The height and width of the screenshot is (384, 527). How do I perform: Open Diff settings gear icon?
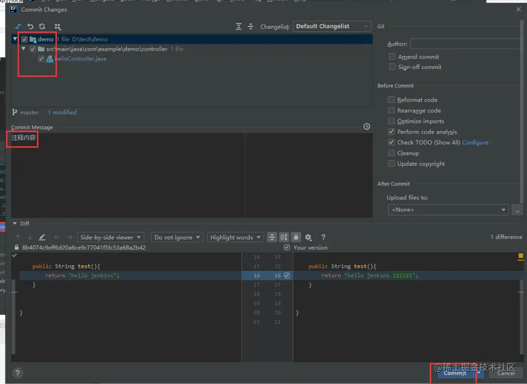click(308, 237)
